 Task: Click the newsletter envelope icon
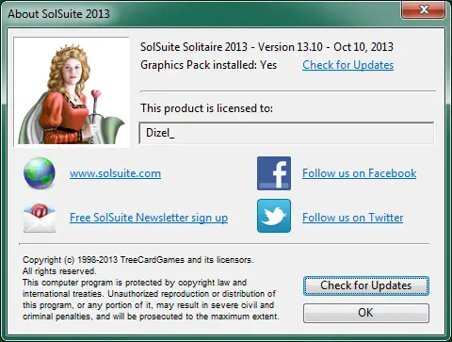(40, 217)
